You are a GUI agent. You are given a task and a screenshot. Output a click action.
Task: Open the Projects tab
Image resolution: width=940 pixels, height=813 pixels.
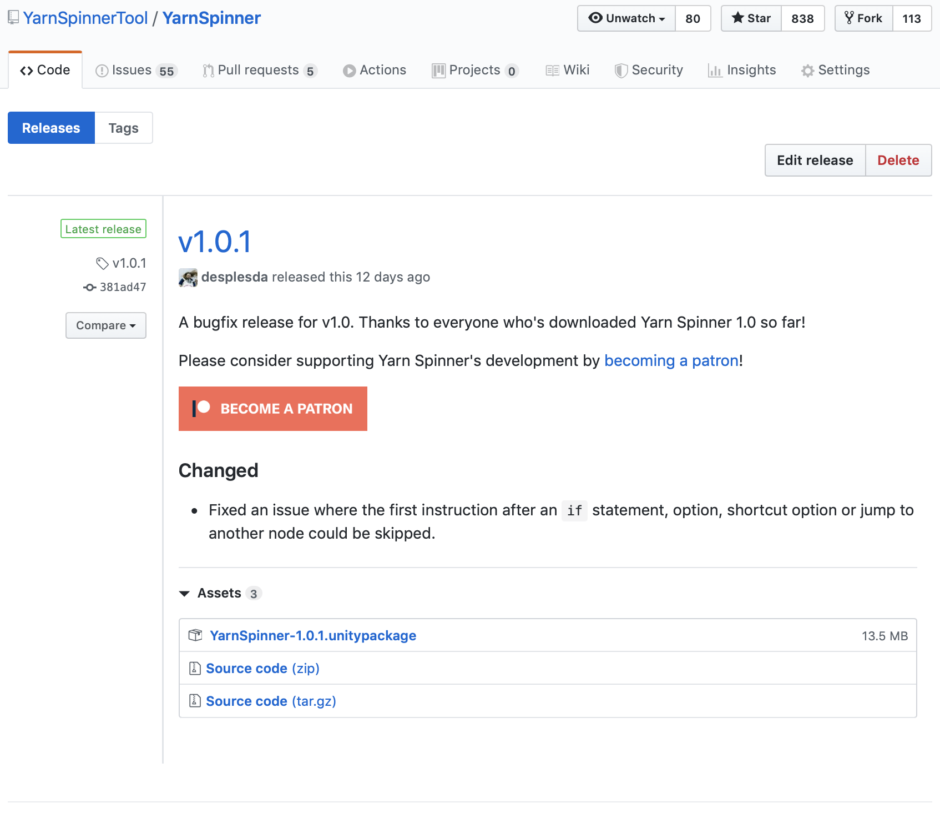pyautogui.click(x=476, y=70)
